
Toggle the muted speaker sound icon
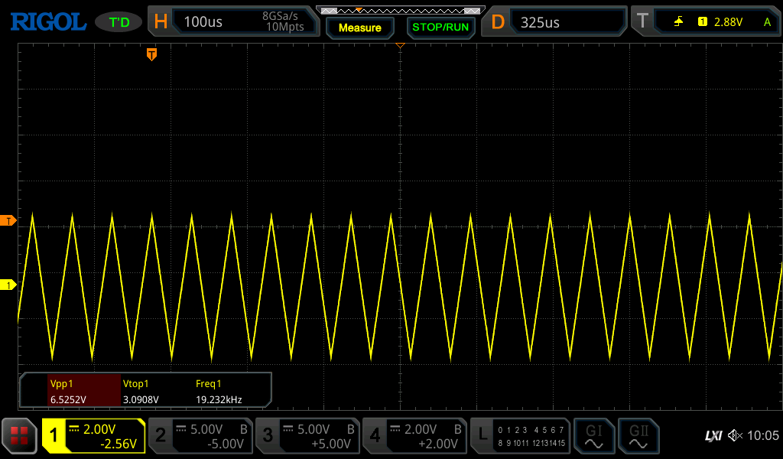tap(735, 435)
